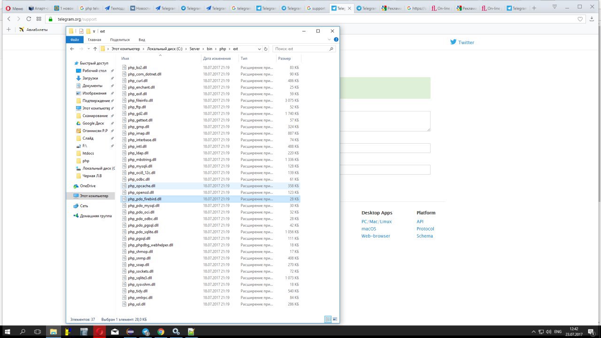The image size is (601, 338).
Task: Click the search magnifier icon in Explorer
Action: 331,49
